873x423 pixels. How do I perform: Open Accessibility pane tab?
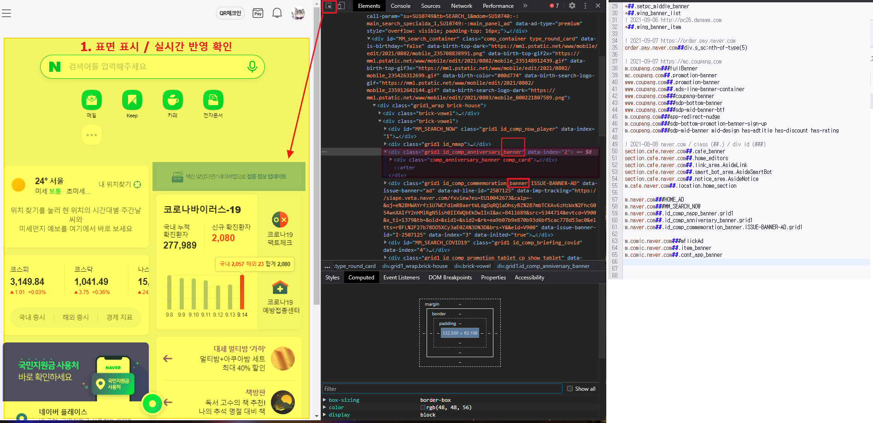[529, 278]
